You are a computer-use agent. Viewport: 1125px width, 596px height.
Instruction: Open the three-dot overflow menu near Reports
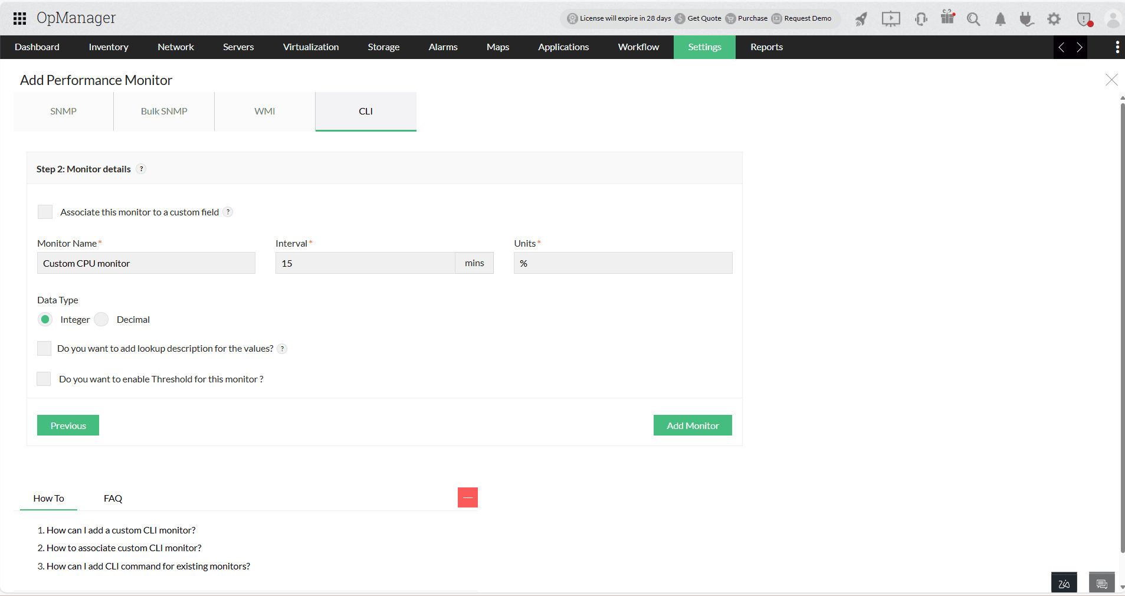1116,47
